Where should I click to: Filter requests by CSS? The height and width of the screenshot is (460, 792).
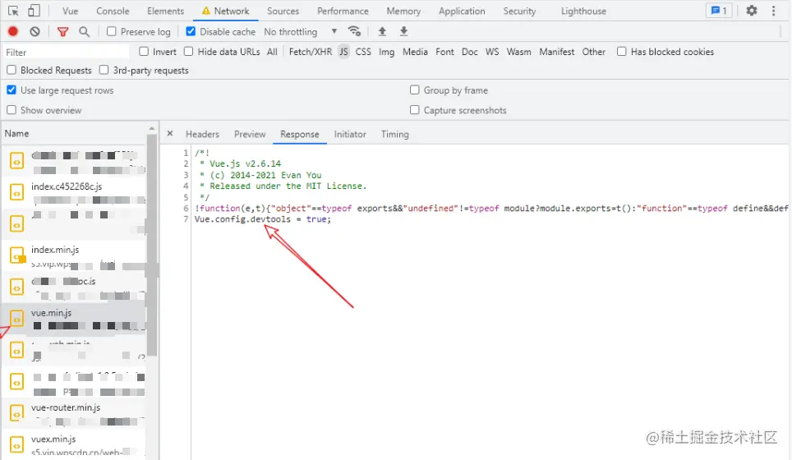point(363,52)
